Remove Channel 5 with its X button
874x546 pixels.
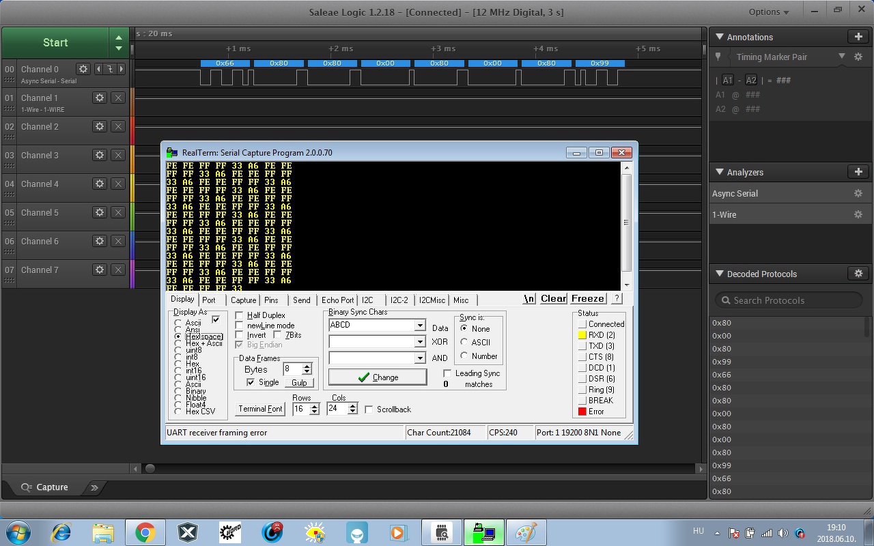click(x=118, y=212)
